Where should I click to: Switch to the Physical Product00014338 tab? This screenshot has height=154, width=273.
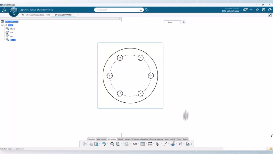(38, 15)
